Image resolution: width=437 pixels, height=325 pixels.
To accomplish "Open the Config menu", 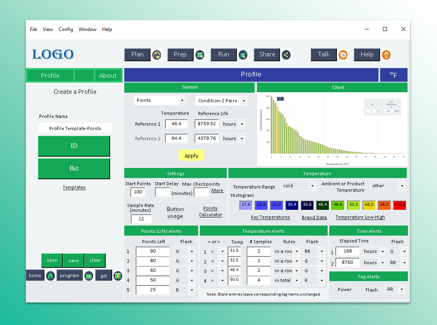I will (x=66, y=29).
